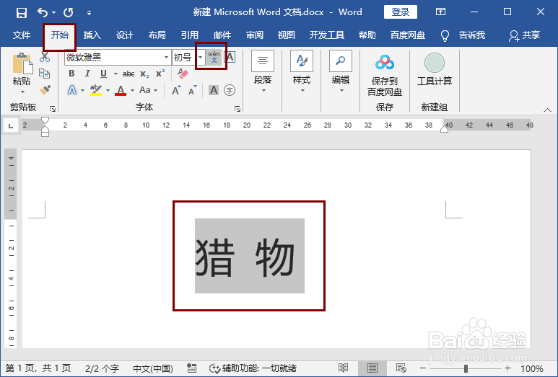Cut selection with the scissors icon

pos(45,57)
